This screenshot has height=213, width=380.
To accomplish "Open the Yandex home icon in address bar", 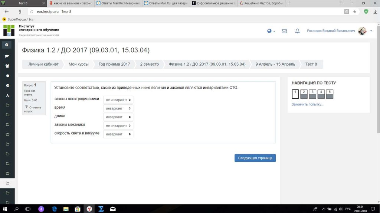I will coord(20,12).
